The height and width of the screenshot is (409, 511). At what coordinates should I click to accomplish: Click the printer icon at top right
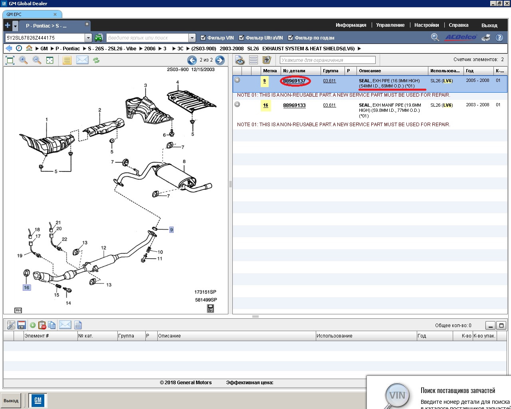486,38
